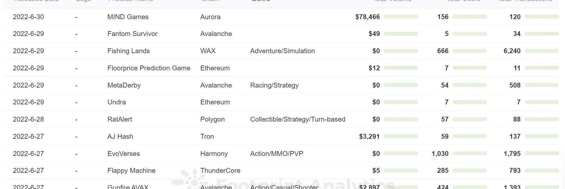Click the Adventure/Simulation genre cell
565x189 pixels.
point(282,51)
